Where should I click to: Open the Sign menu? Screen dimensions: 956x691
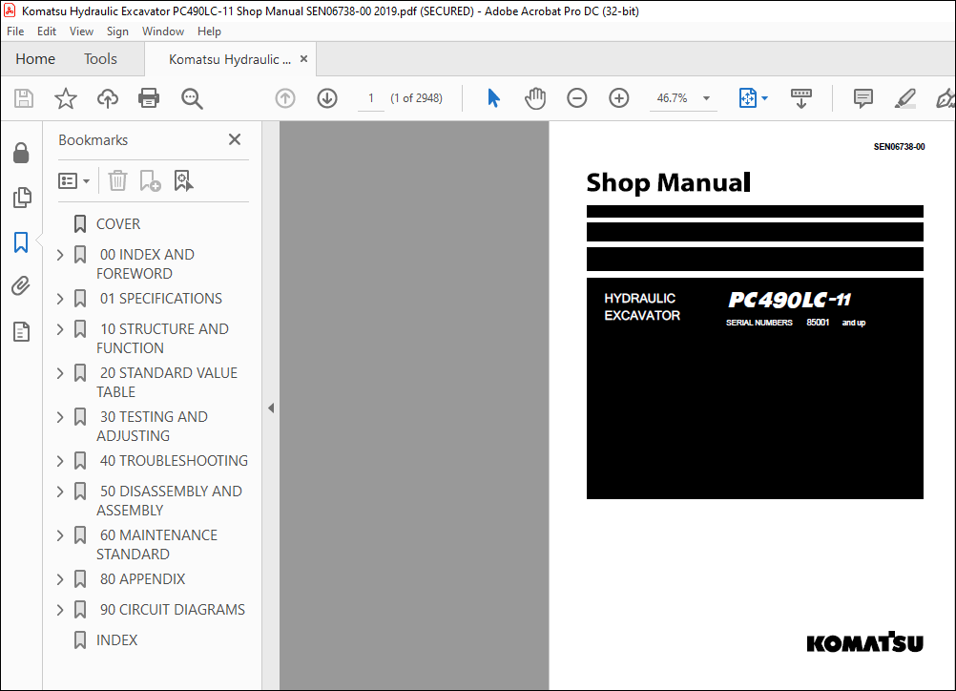point(117,31)
